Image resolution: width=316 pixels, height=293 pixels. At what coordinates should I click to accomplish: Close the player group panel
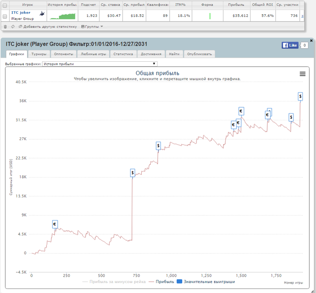[311, 41]
